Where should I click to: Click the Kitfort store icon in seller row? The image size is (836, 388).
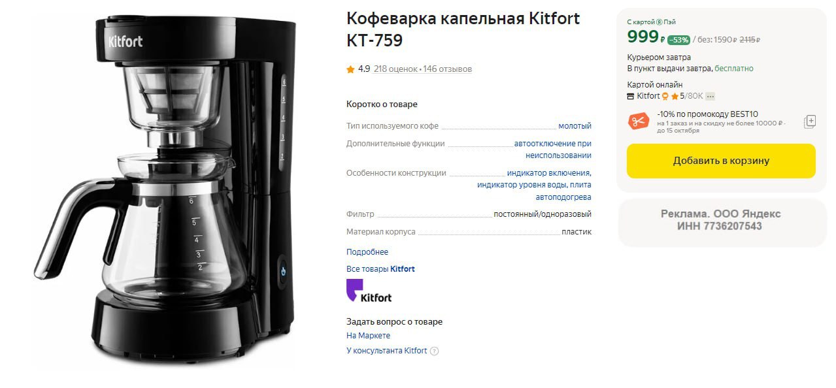click(631, 96)
